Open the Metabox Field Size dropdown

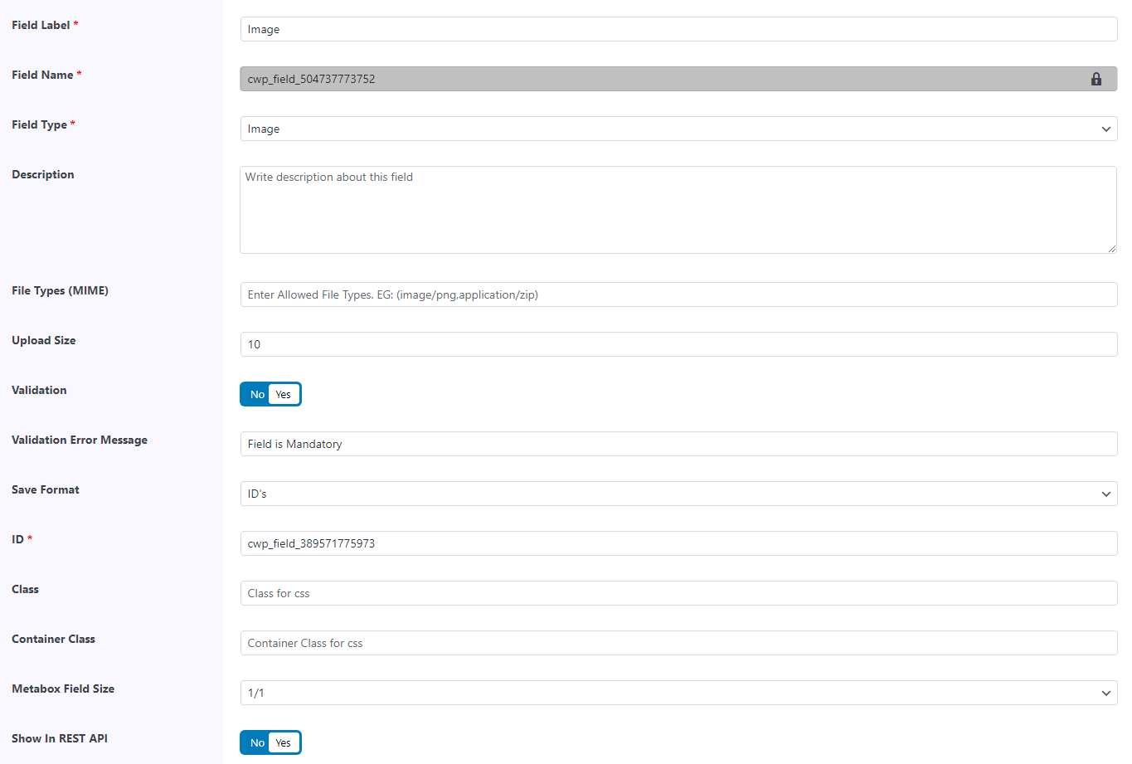678,693
